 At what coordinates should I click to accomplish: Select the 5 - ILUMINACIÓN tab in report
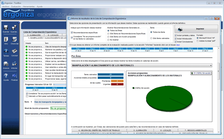click(x=140, y=130)
